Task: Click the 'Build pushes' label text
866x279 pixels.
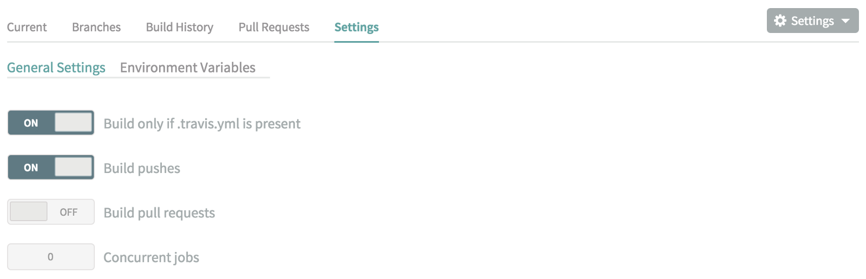Action: coord(142,168)
